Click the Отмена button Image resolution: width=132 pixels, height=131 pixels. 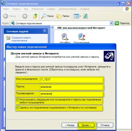pos(105,125)
